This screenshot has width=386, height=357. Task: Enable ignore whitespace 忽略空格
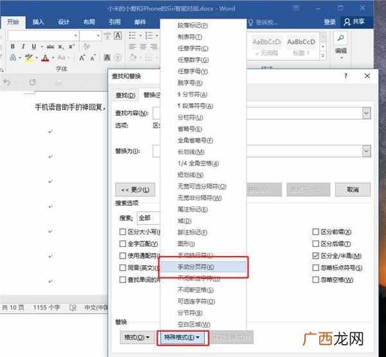(315, 280)
